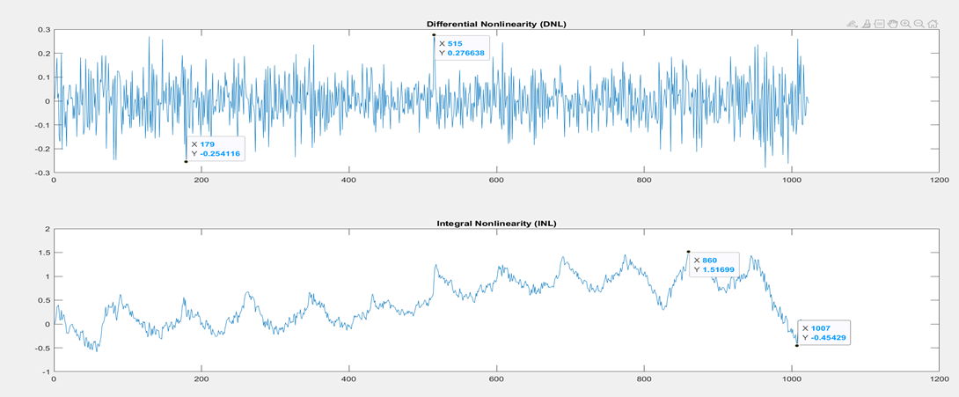Screen dimensions: 959x397
Task: Select the zoom out magnifier
Action: 919,25
